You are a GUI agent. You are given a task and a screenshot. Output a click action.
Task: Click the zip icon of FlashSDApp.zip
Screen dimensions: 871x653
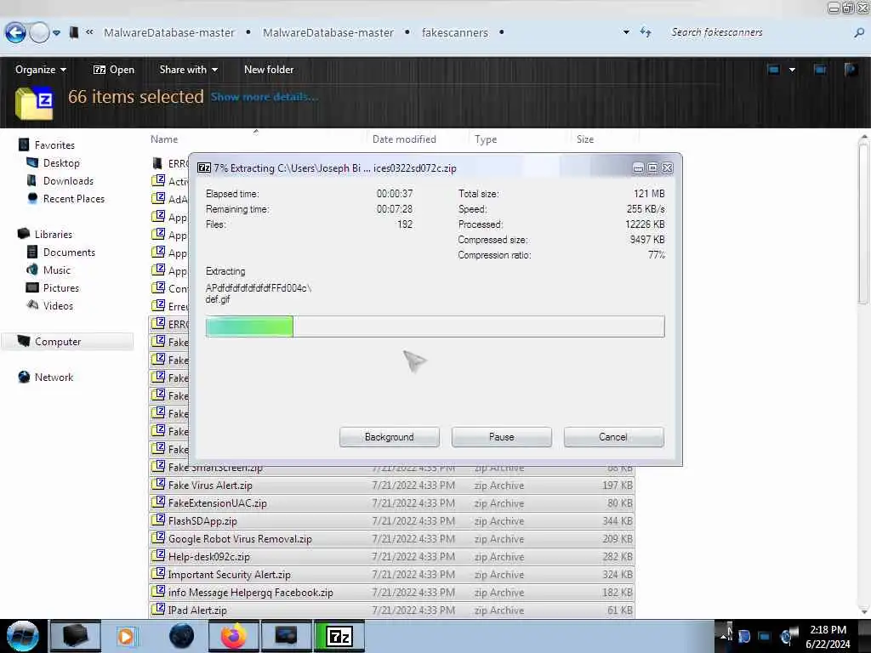158,520
